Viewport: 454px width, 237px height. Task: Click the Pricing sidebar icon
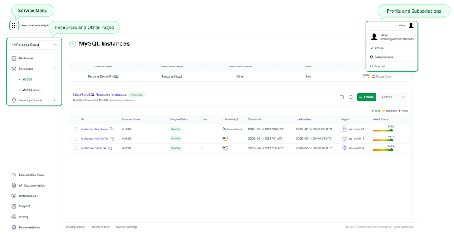(x=14, y=217)
